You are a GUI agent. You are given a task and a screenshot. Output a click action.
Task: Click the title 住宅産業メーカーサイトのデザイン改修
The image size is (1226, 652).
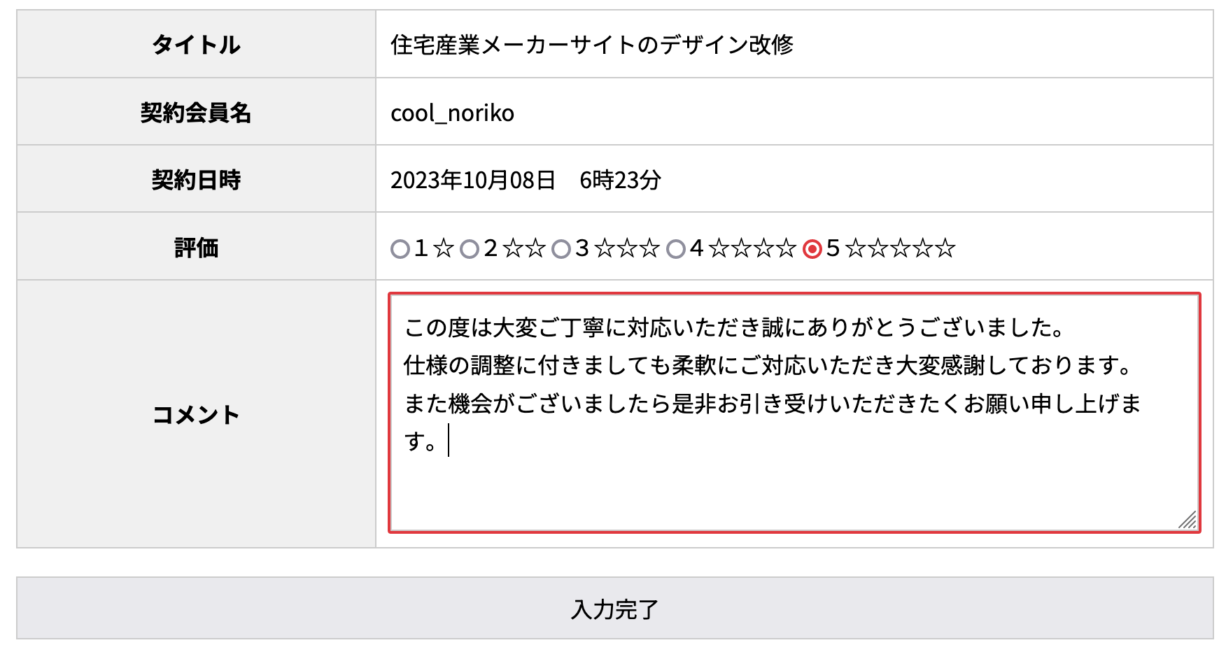point(592,45)
